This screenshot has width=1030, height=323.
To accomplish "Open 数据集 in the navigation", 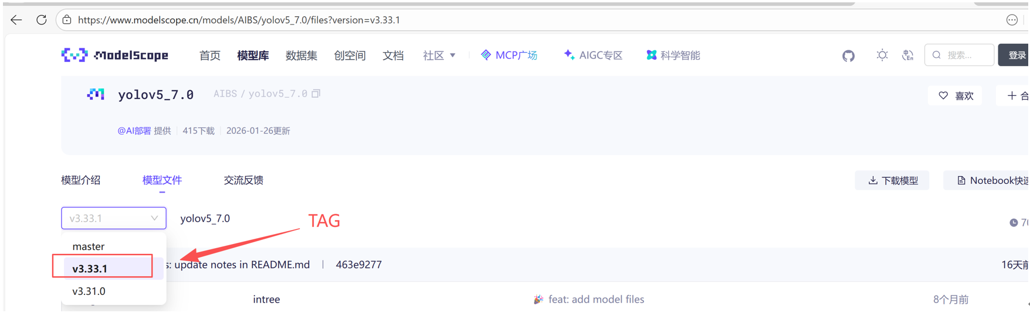I will (301, 55).
